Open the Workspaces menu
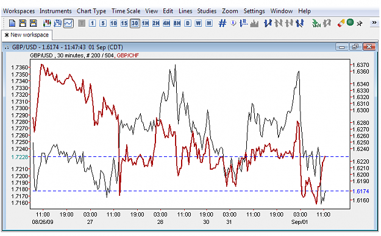 tap(19, 11)
